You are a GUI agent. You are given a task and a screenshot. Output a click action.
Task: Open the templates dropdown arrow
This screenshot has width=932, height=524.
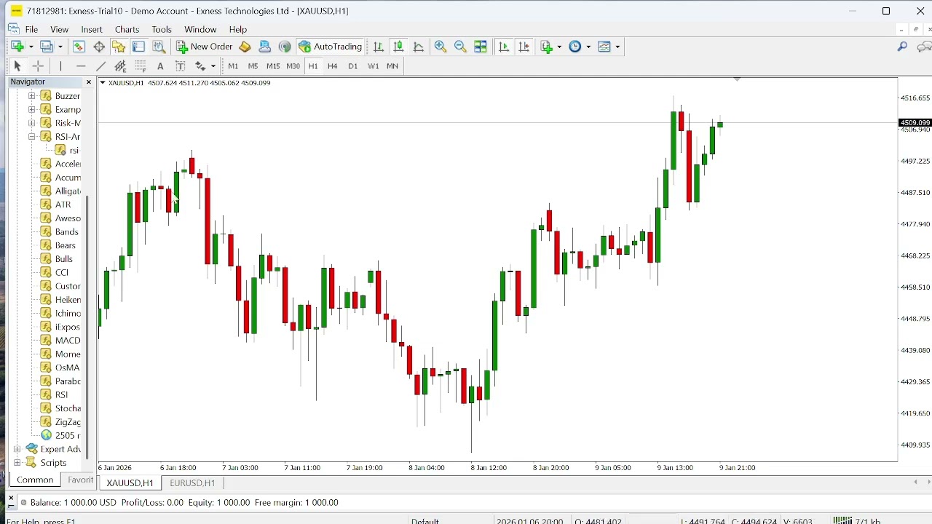tap(617, 47)
